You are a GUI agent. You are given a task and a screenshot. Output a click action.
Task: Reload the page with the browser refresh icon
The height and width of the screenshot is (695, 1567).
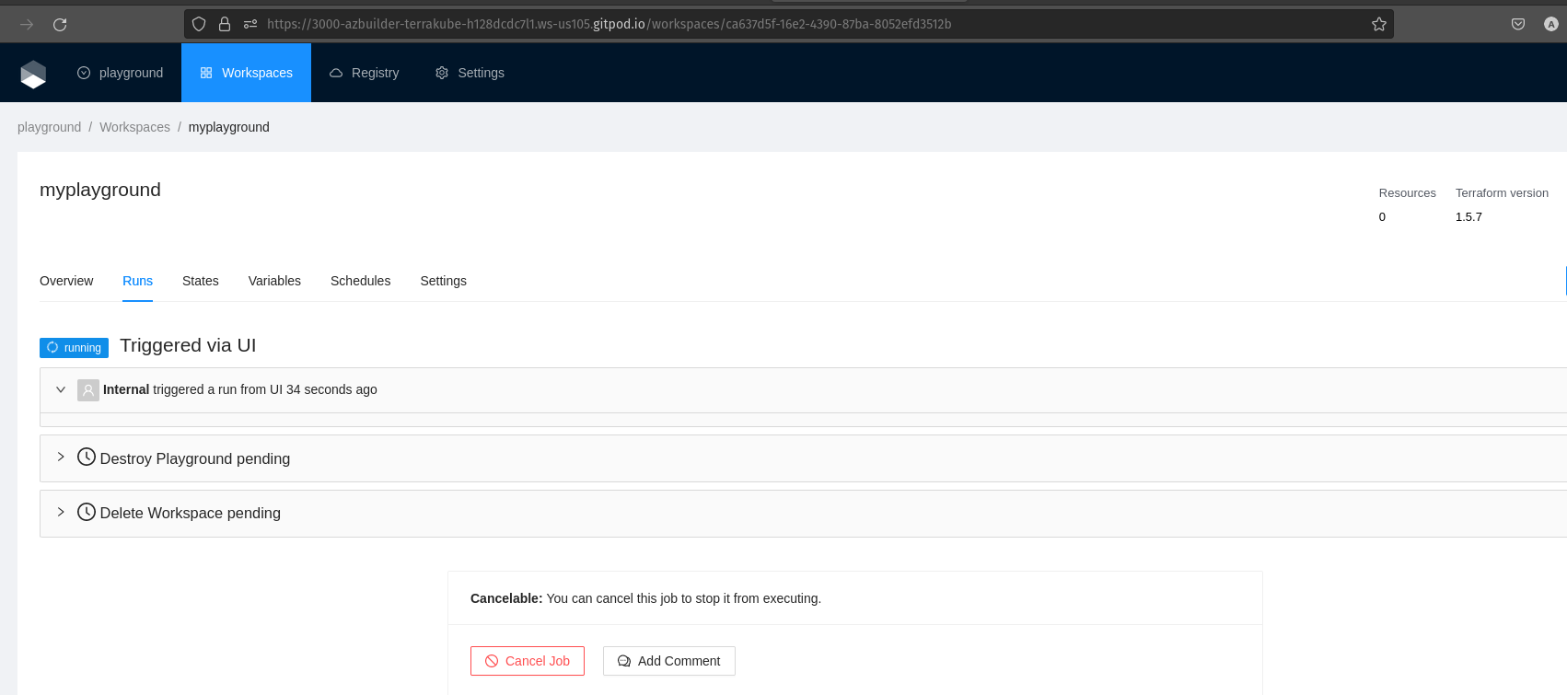click(x=60, y=25)
